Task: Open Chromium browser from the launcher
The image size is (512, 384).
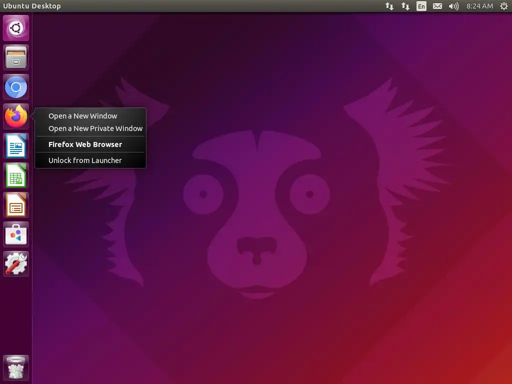Action: tap(15, 87)
